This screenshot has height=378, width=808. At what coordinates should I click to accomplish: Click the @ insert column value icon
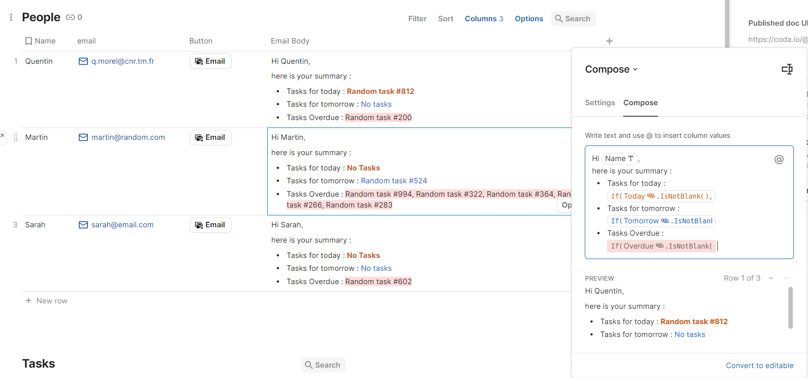tap(779, 160)
